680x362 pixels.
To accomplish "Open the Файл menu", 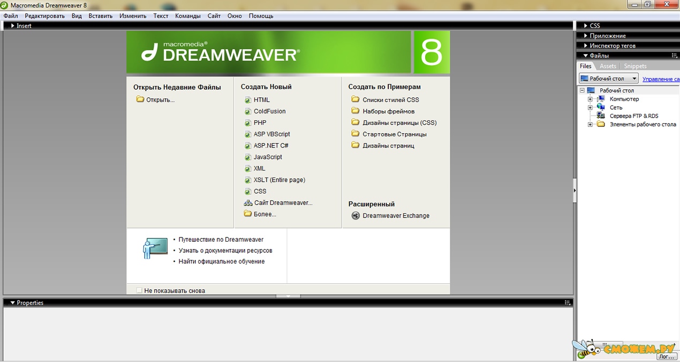I will (x=11, y=16).
